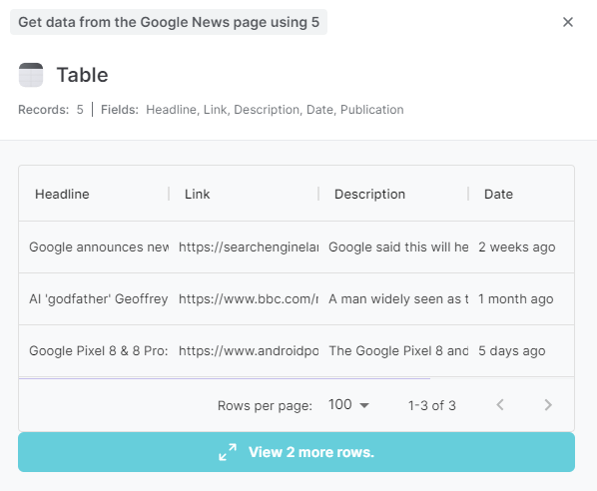Click the '1-3 of 3' pagination label
Image resolution: width=597 pixels, height=491 pixels.
tap(431, 405)
